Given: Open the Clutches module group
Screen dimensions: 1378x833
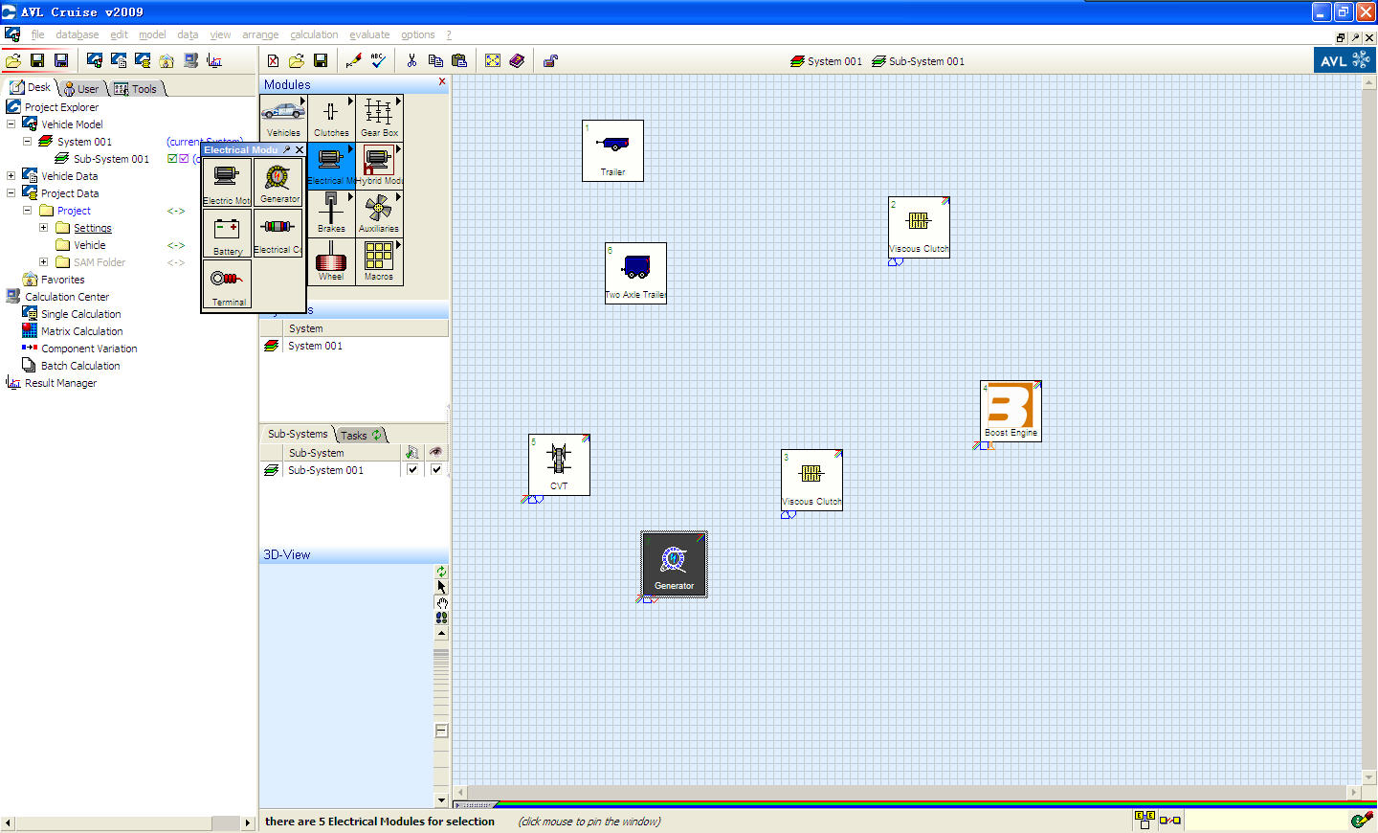Looking at the screenshot, I should coord(331,118).
